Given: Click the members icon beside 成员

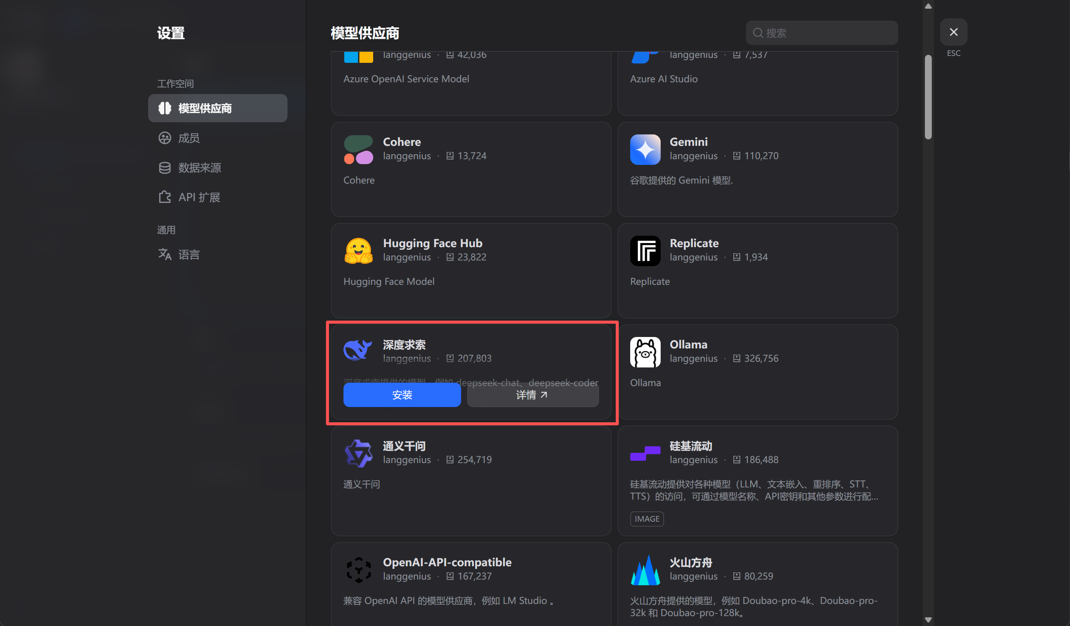Looking at the screenshot, I should tap(165, 138).
